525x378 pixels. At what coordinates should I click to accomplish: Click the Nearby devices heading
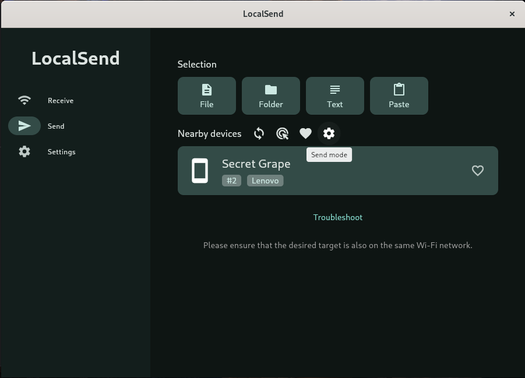(x=209, y=133)
